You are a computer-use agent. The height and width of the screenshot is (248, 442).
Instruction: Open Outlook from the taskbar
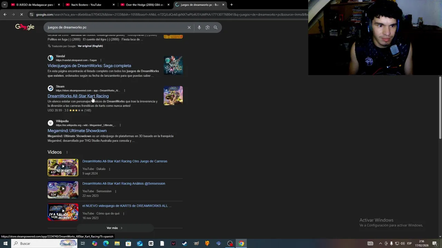tap(140, 244)
